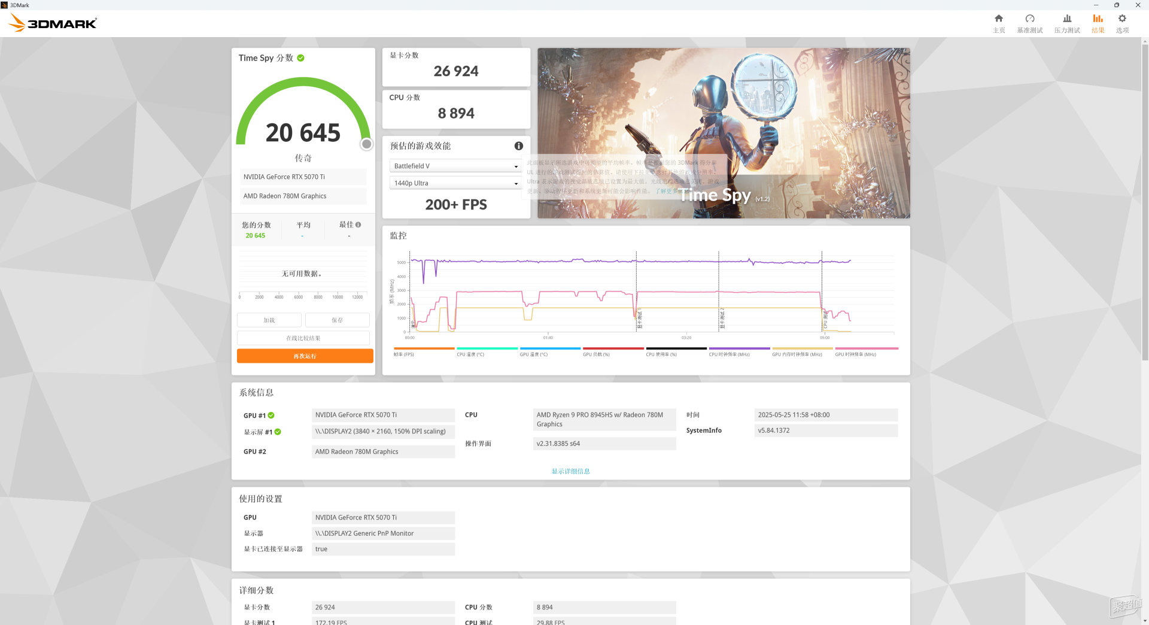Open the Battlefield V game dropdown
This screenshot has width=1149, height=625.
tap(455, 166)
